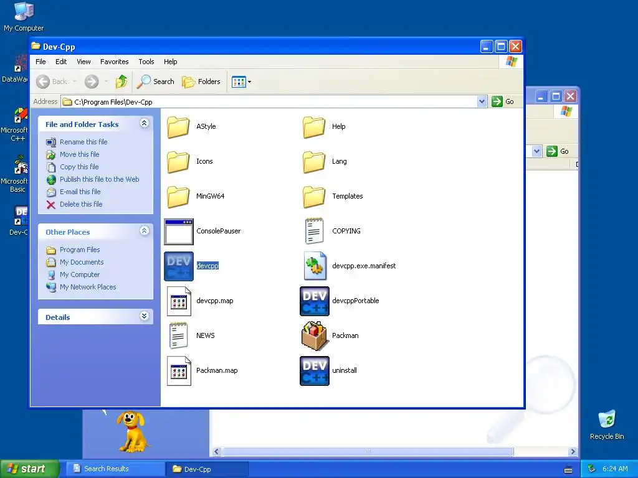Select the Packman application icon
The height and width of the screenshot is (478, 638).
315,335
